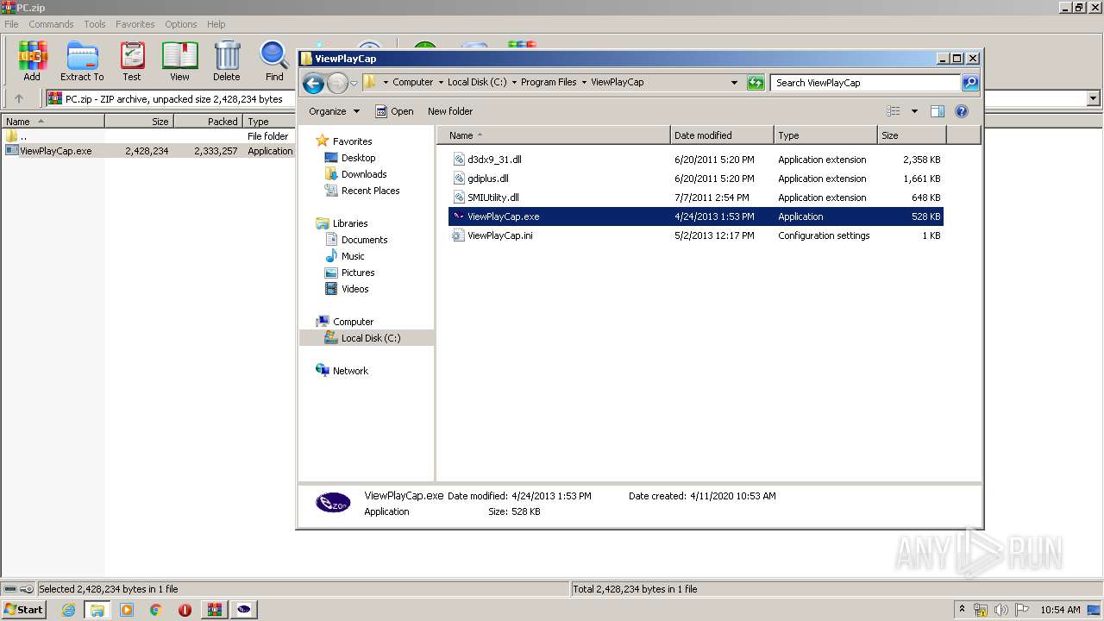The image size is (1104, 621).
Task: Click the WinRAR up-one-level arrow
Action: (19, 99)
